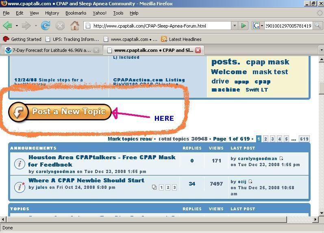
Task: Open the Back history dropdown arrow
Action: coord(17,26)
